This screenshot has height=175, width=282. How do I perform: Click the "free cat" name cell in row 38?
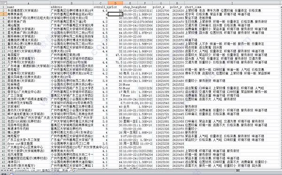[29, 144]
